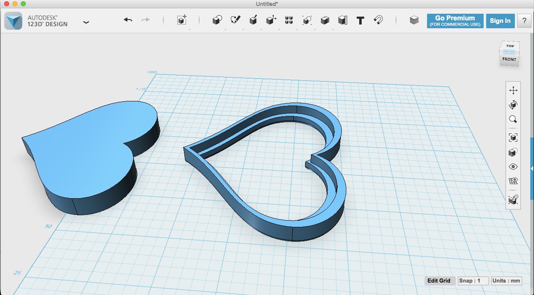The width and height of the screenshot is (534, 295).
Task: Undo the last action with the back arrow
Action: click(128, 20)
